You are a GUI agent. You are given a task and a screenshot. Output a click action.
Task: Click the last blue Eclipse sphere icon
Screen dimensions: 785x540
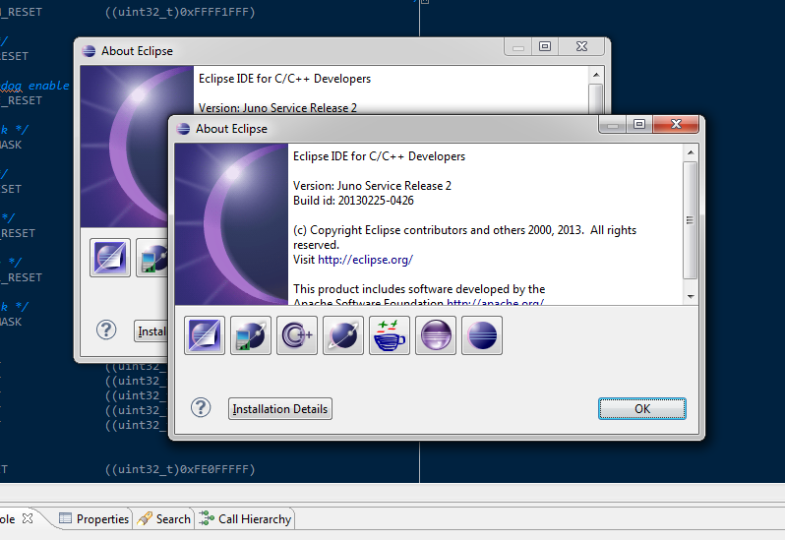[482, 335]
